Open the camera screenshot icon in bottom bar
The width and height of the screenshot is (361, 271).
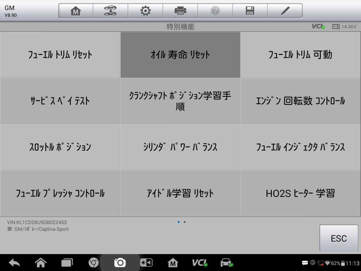120,263
